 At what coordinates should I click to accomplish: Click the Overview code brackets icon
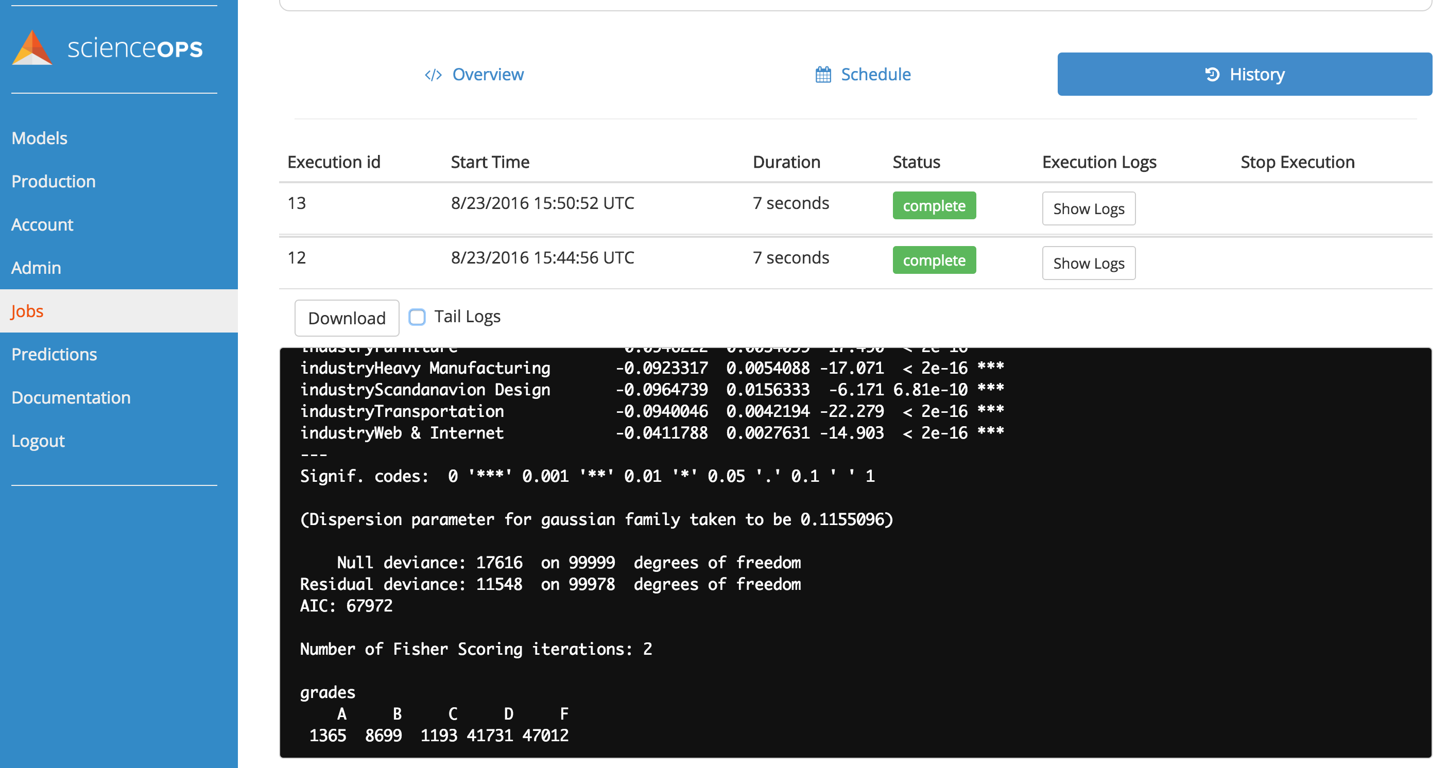[x=433, y=75]
